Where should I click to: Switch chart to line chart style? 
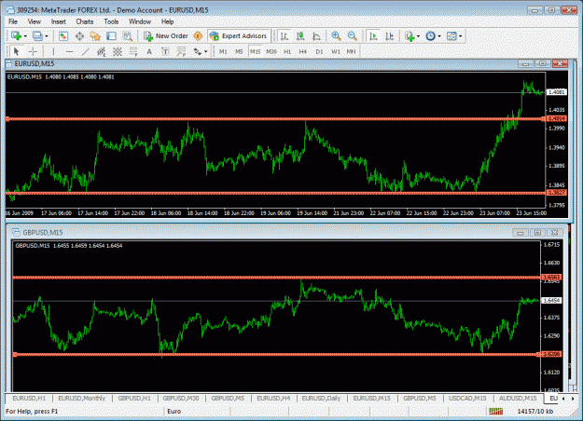pyautogui.click(x=316, y=36)
